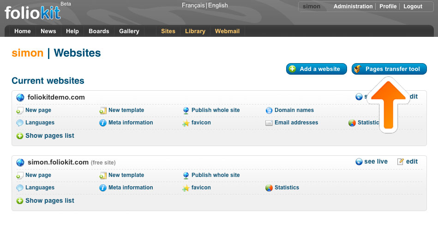
Task: Open the News menu item
Action: click(48, 31)
